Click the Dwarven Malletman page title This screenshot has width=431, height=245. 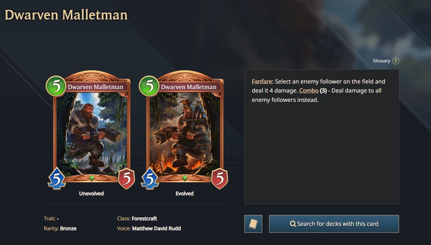click(x=66, y=15)
